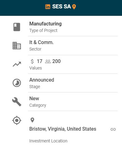The height and width of the screenshot is (148, 122).
Task: Click the It & Comm. sector text
Action: point(41,43)
